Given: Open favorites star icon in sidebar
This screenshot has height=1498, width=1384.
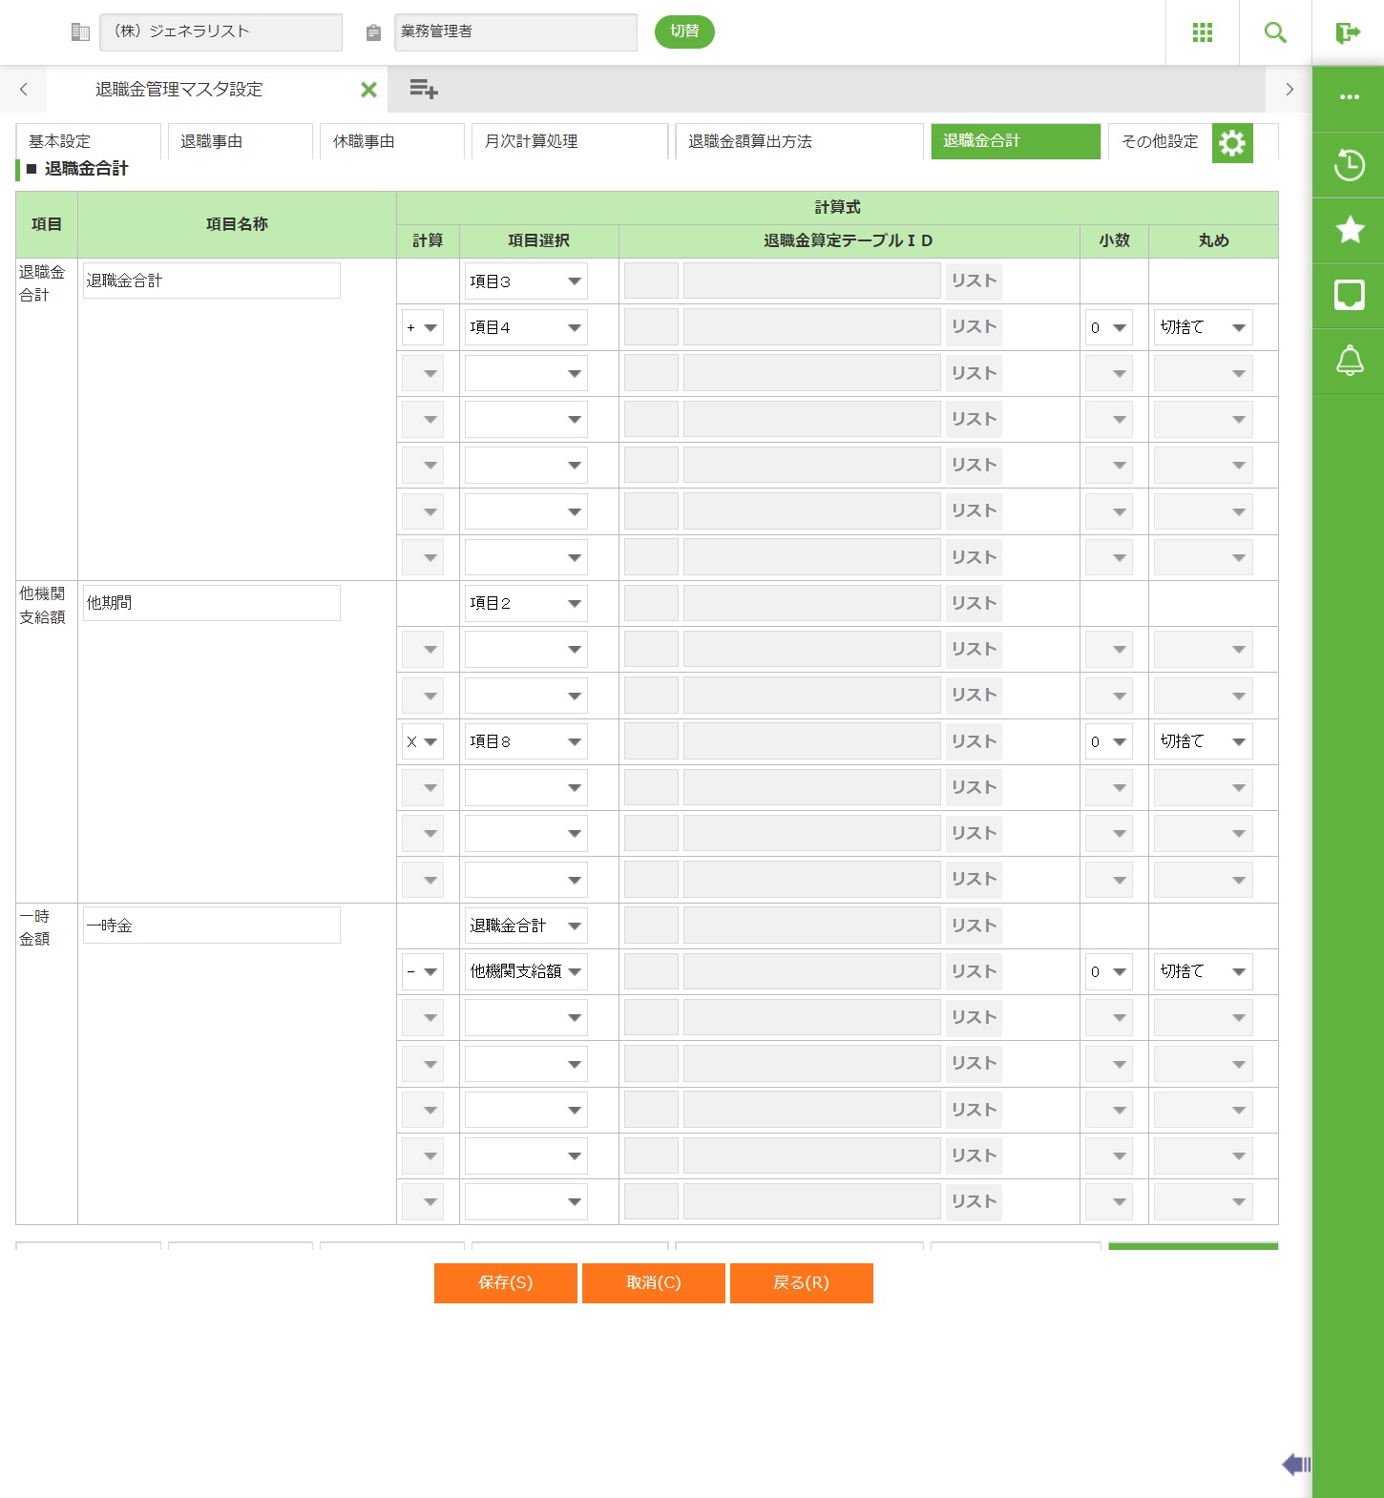Looking at the screenshot, I should point(1349,230).
